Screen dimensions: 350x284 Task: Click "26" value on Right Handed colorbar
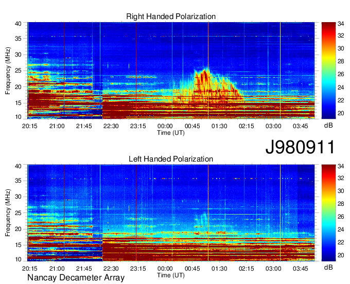341,74
